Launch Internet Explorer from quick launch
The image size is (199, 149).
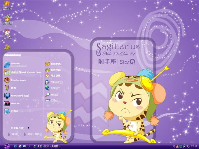(15, 146)
